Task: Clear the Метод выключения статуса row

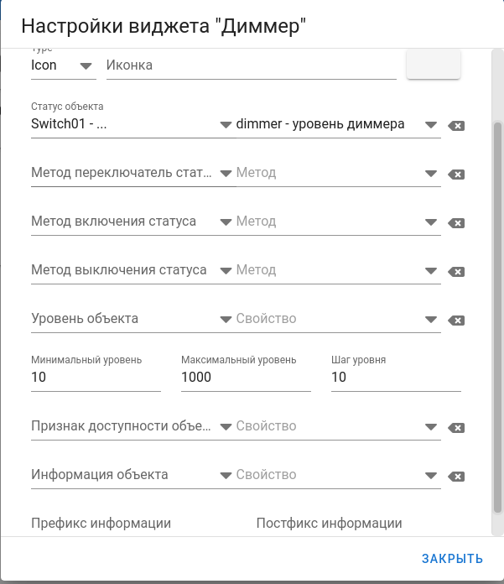Action: tap(456, 272)
